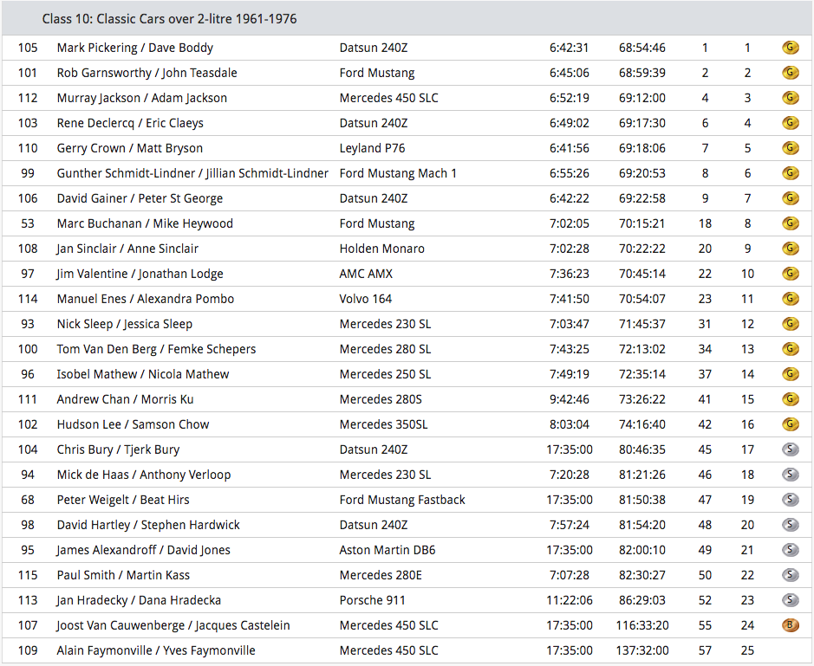Viewport: 814px width, 666px height.
Task: Click gold medal icon for Isobel Mathew
Action: [790, 374]
